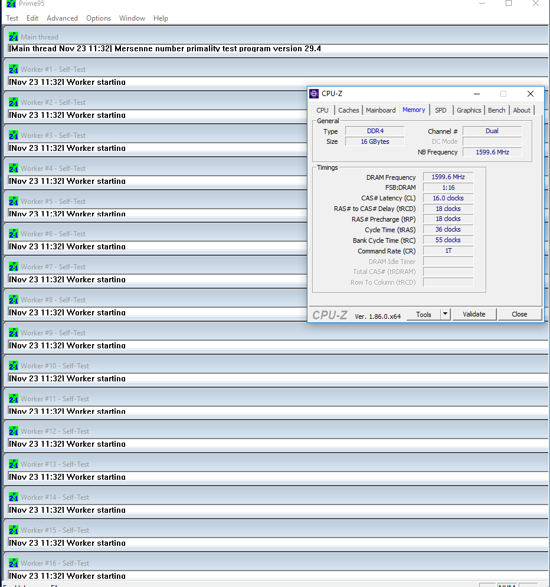This screenshot has width=550, height=587.
Task: Click the Main thread window icon
Action: (14, 37)
